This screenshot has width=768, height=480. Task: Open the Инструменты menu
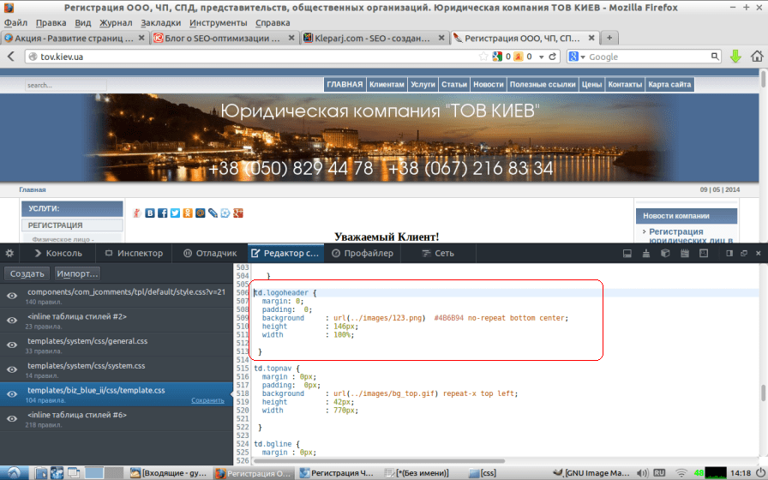(x=218, y=22)
